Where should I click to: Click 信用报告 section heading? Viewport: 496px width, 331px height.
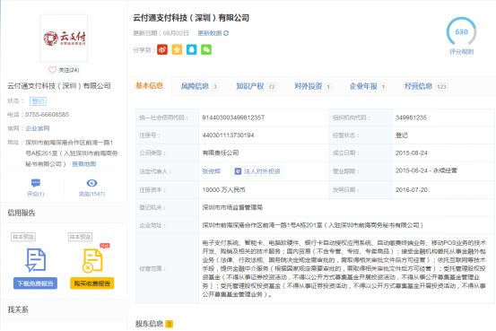[22, 213]
